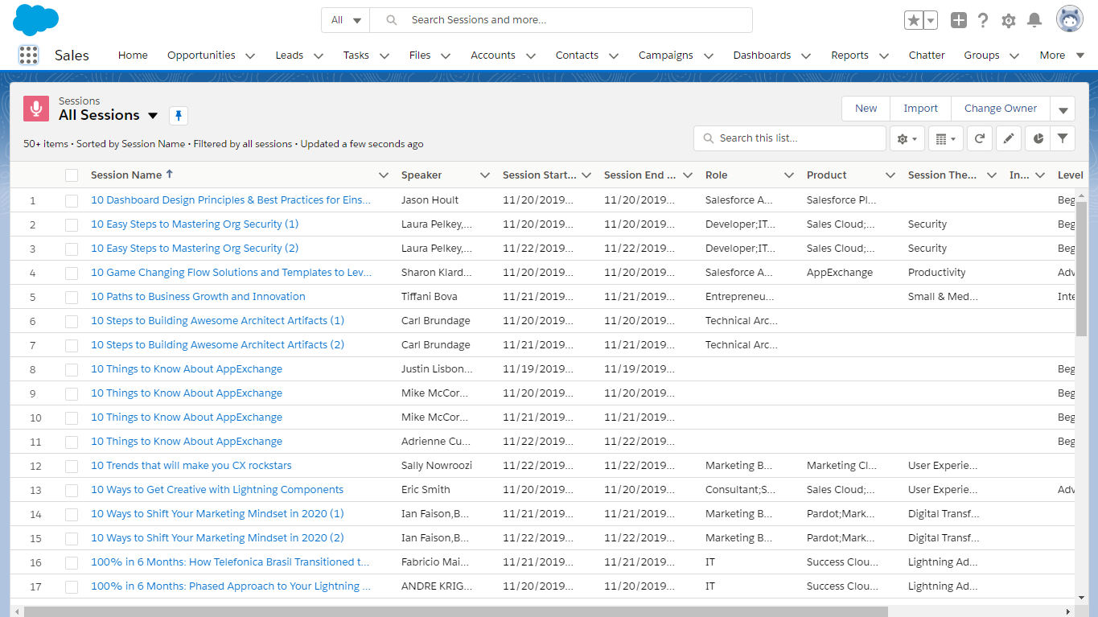The image size is (1098, 617).
Task: Select the checkbox beside 10 Trends session row
Action: [x=72, y=465]
